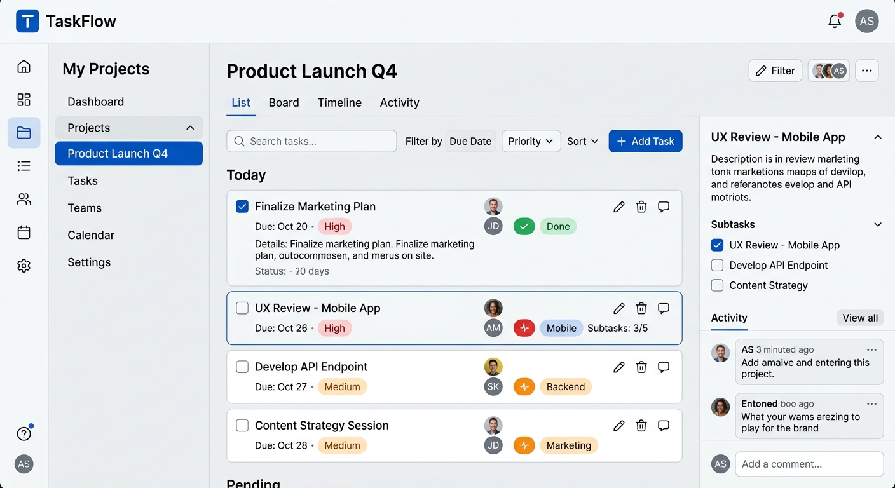
Task: Edit the Finalize Marketing Plan task
Action: coord(618,207)
